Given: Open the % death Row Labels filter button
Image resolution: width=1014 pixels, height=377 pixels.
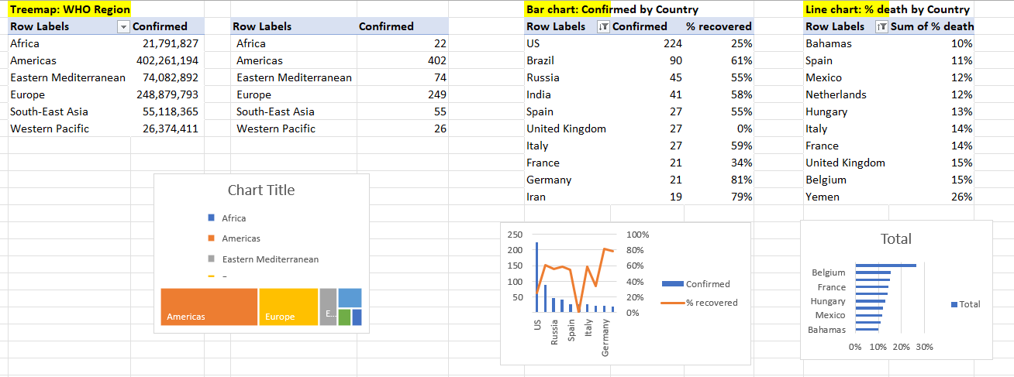Looking at the screenshot, I should [x=880, y=27].
